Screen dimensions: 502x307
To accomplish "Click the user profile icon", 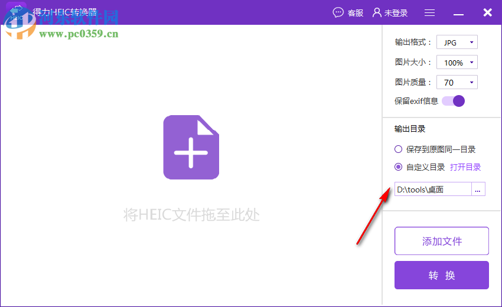I will [x=377, y=12].
